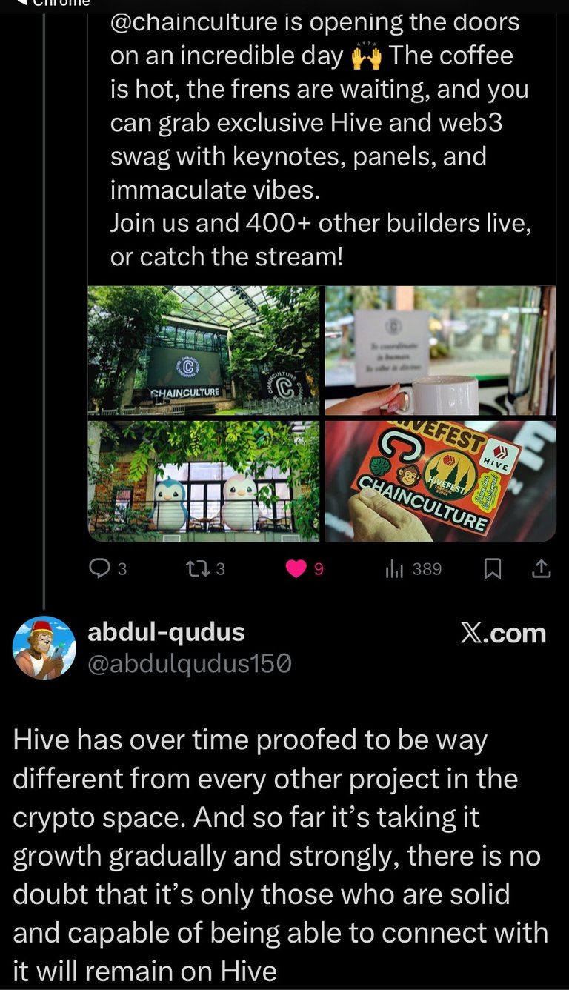
Task: Bookmark the quoted post
Action: click(493, 568)
